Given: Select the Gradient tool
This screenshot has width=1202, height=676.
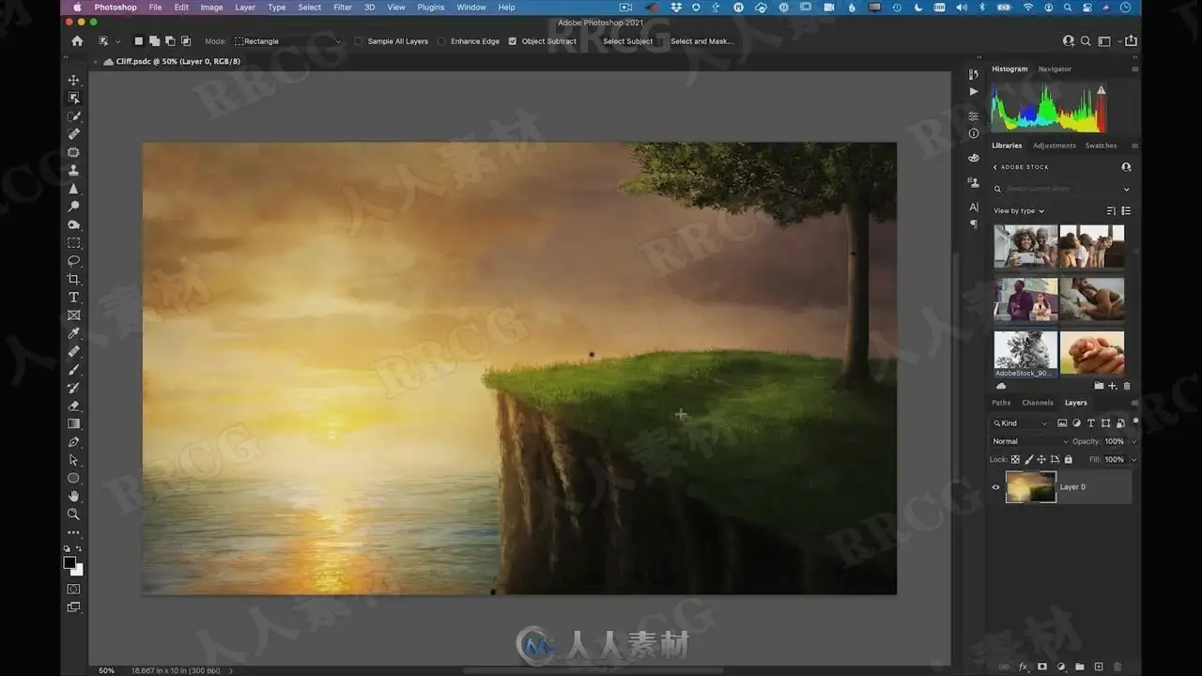Looking at the screenshot, I should 74,423.
